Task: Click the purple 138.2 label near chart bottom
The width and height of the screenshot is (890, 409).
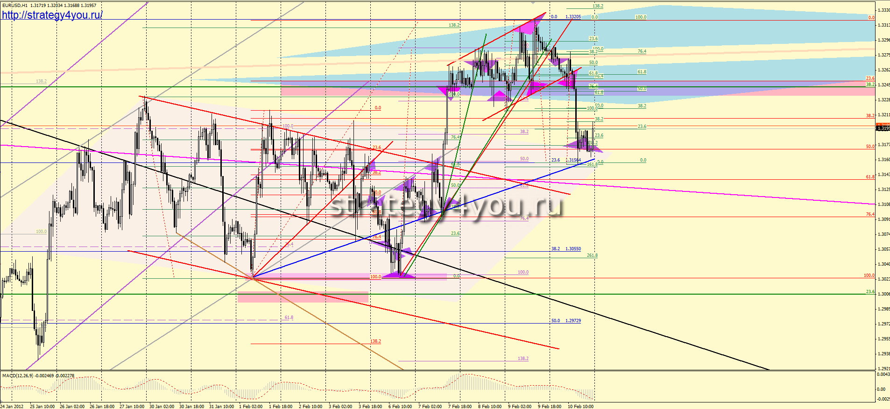Action: click(x=523, y=359)
